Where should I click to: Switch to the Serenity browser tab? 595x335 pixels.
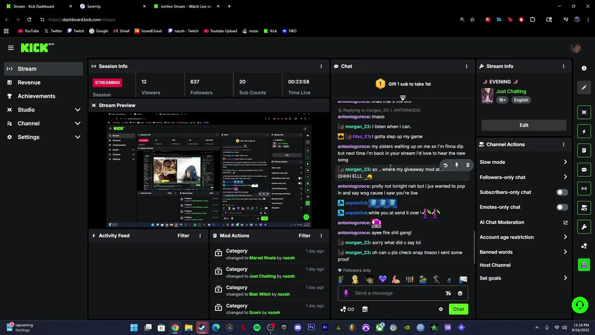(112, 7)
